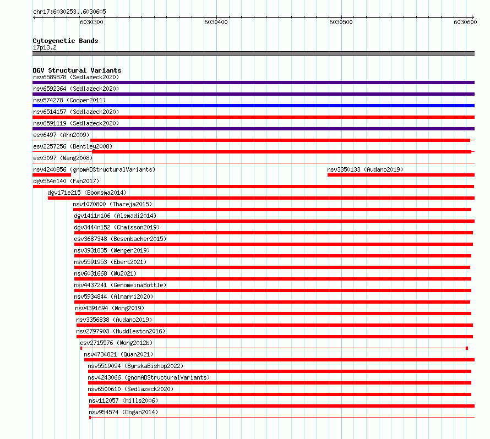Screen dimensions: 490x439
Task: Open nsv4734821 (Quan2021) label
Action: tap(118, 354)
